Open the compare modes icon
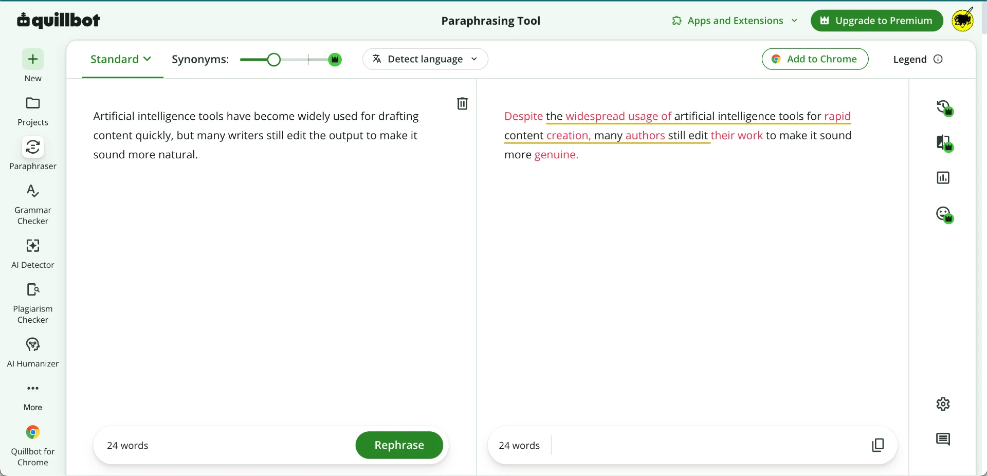 click(x=944, y=143)
